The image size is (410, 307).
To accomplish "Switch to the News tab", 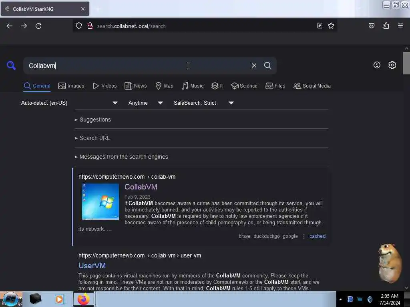I will click(x=135, y=86).
